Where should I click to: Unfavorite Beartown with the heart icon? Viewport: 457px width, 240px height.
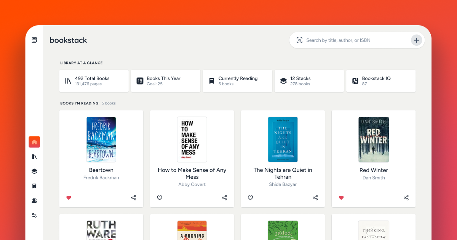tap(69, 198)
